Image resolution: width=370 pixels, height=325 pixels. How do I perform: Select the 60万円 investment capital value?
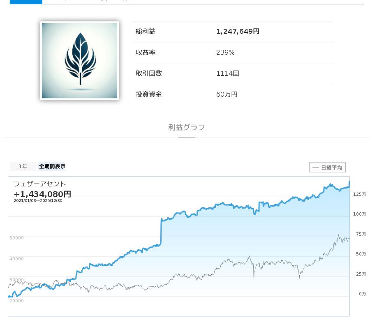(x=227, y=95)
